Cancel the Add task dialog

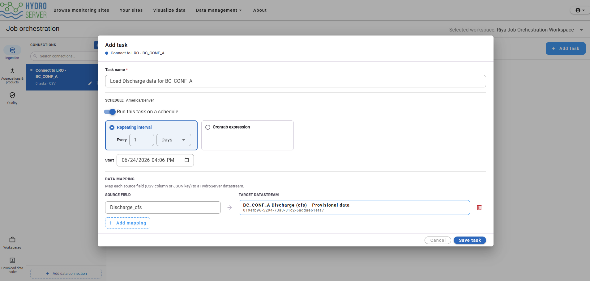click(438, 240)
